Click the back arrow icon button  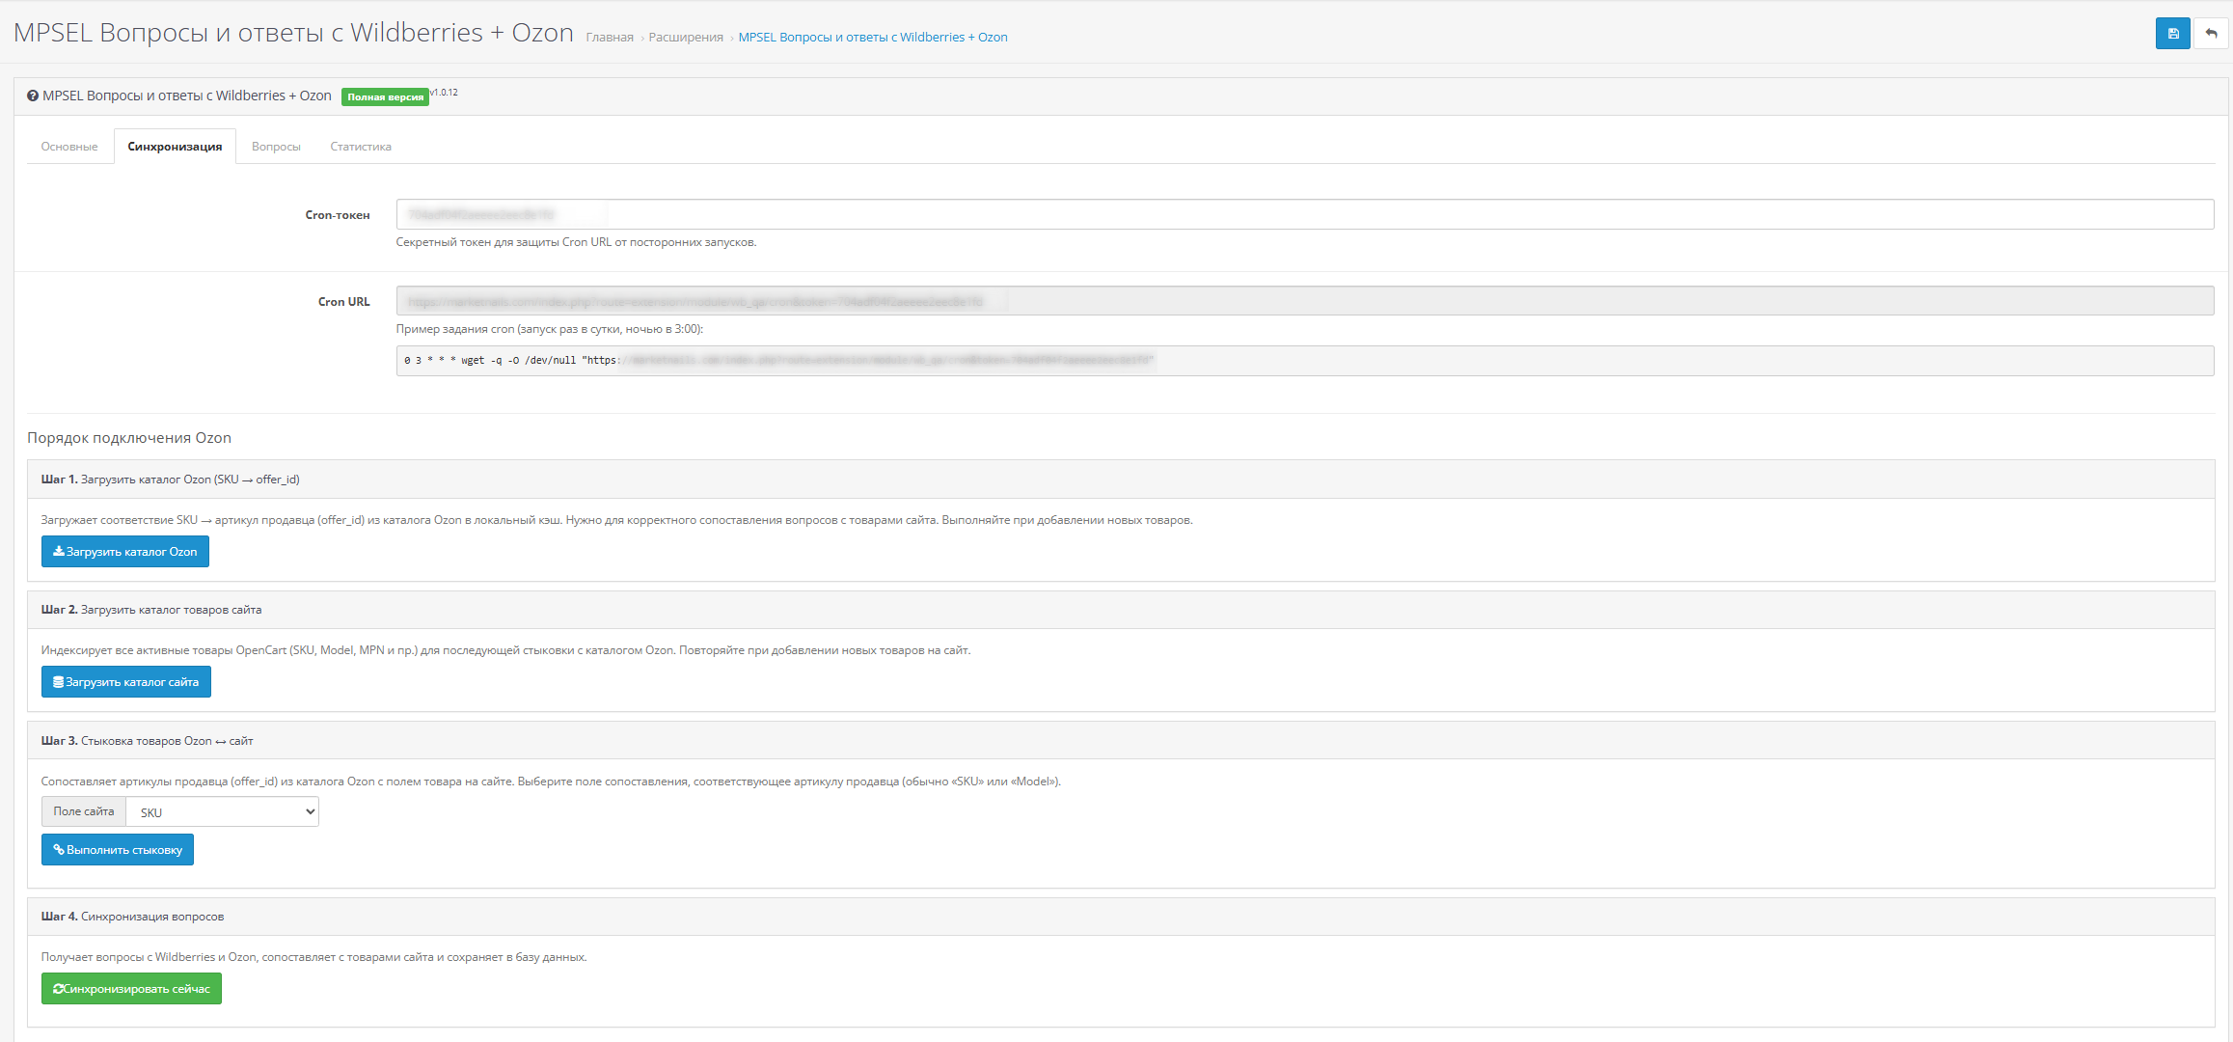pos(2211,34)
